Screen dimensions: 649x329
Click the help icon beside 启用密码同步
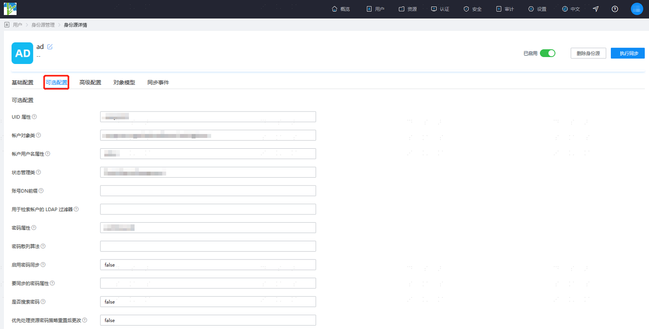point(43,265)
